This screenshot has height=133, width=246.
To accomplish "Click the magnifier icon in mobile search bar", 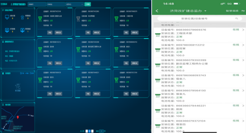I will (237, 18).
